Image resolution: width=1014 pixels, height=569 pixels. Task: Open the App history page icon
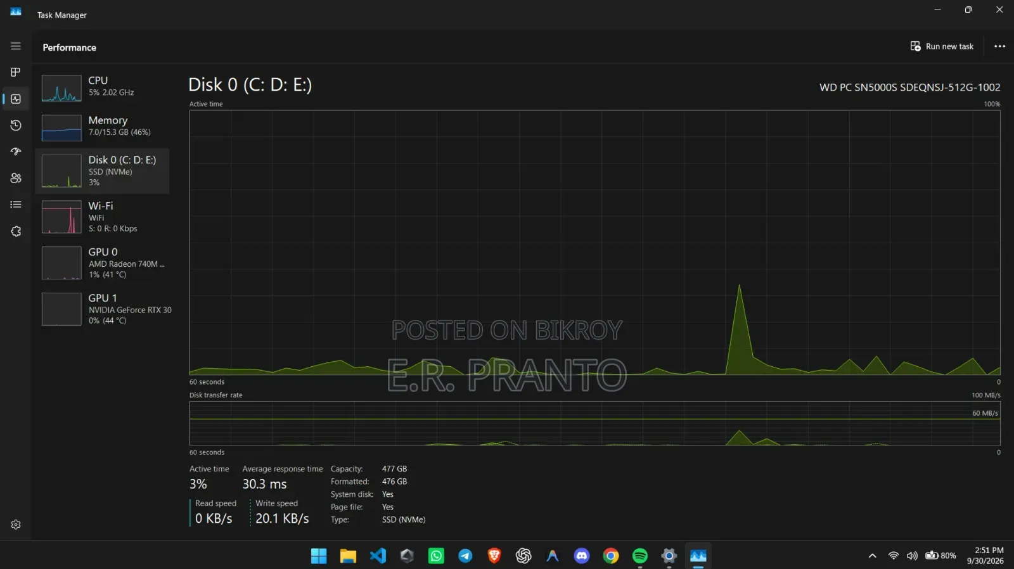click(16, 125)
